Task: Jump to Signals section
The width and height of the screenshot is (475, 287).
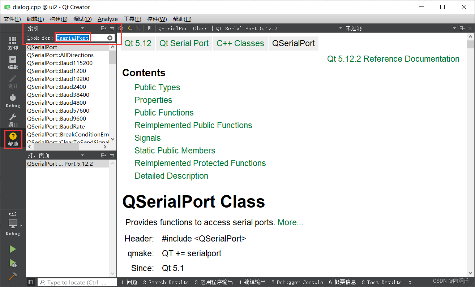Action: (x=147, y=138)
